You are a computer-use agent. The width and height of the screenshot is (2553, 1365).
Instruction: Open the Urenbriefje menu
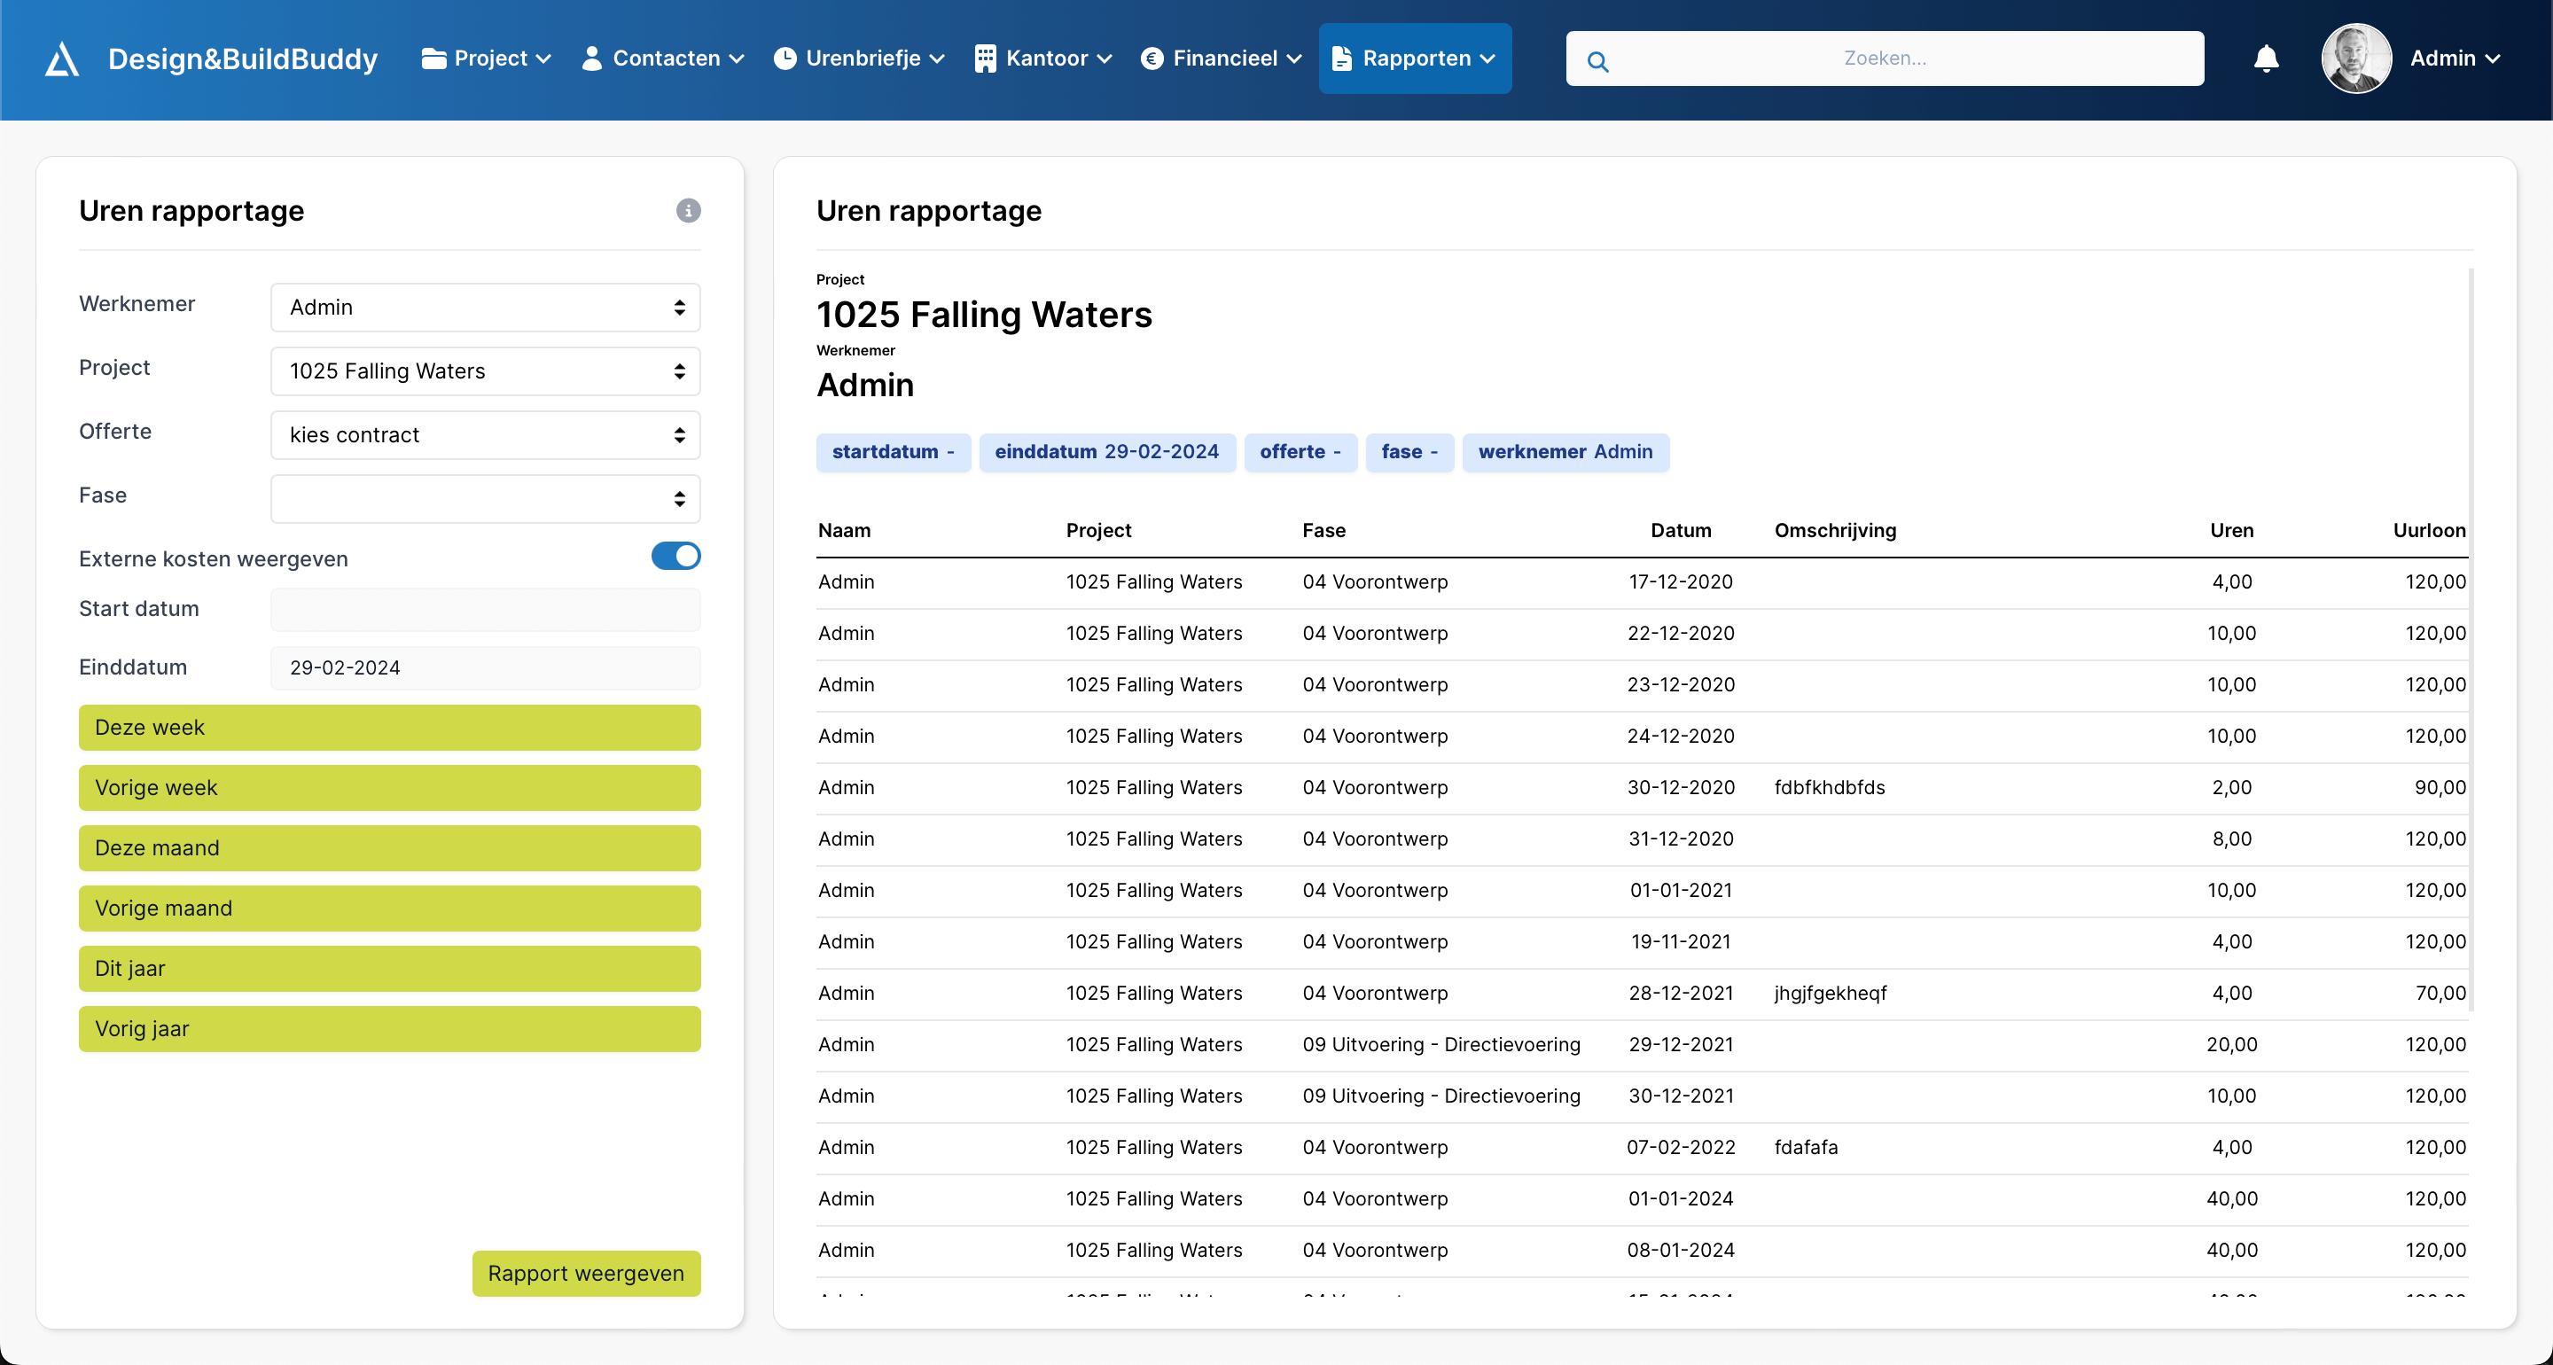click(859, 58)
